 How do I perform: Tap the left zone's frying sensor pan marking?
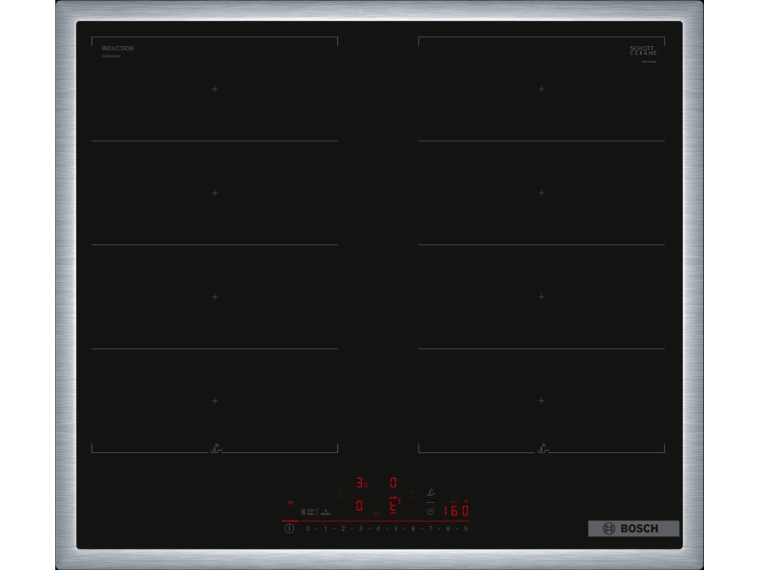tap(216, 449)
